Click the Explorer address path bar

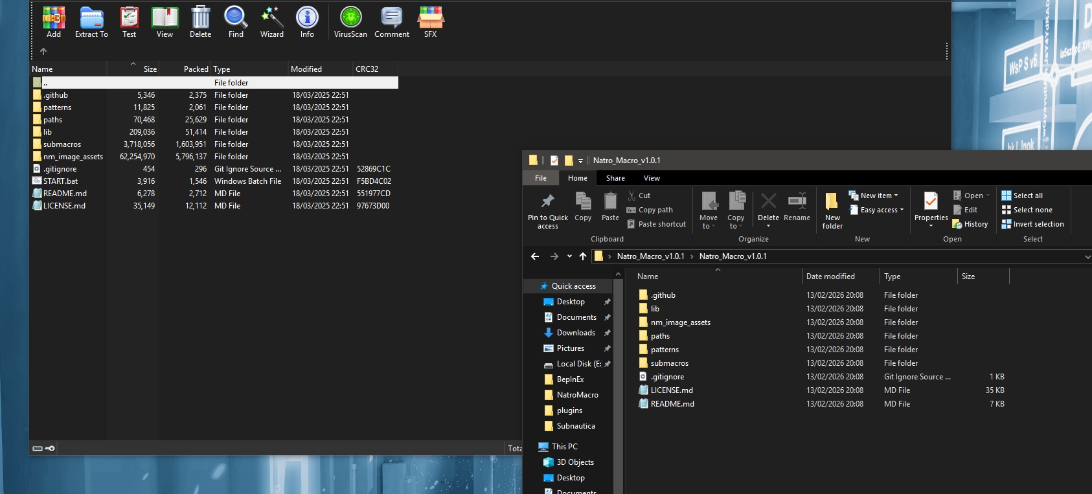pyautogui.click(x=907, y=256)
